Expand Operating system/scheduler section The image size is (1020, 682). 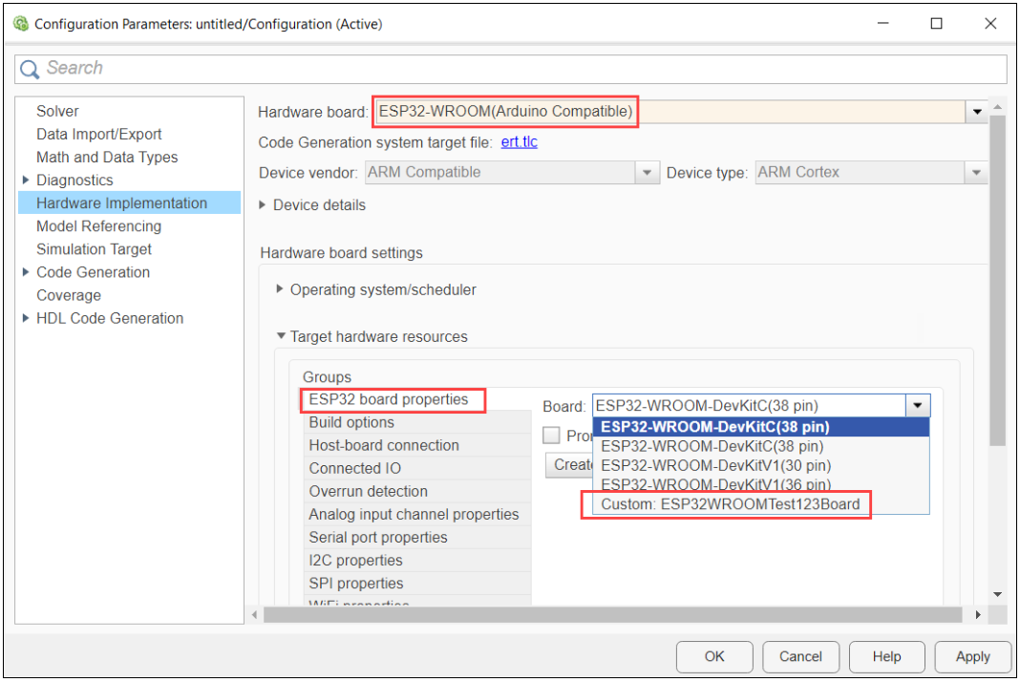pos(280,289)
